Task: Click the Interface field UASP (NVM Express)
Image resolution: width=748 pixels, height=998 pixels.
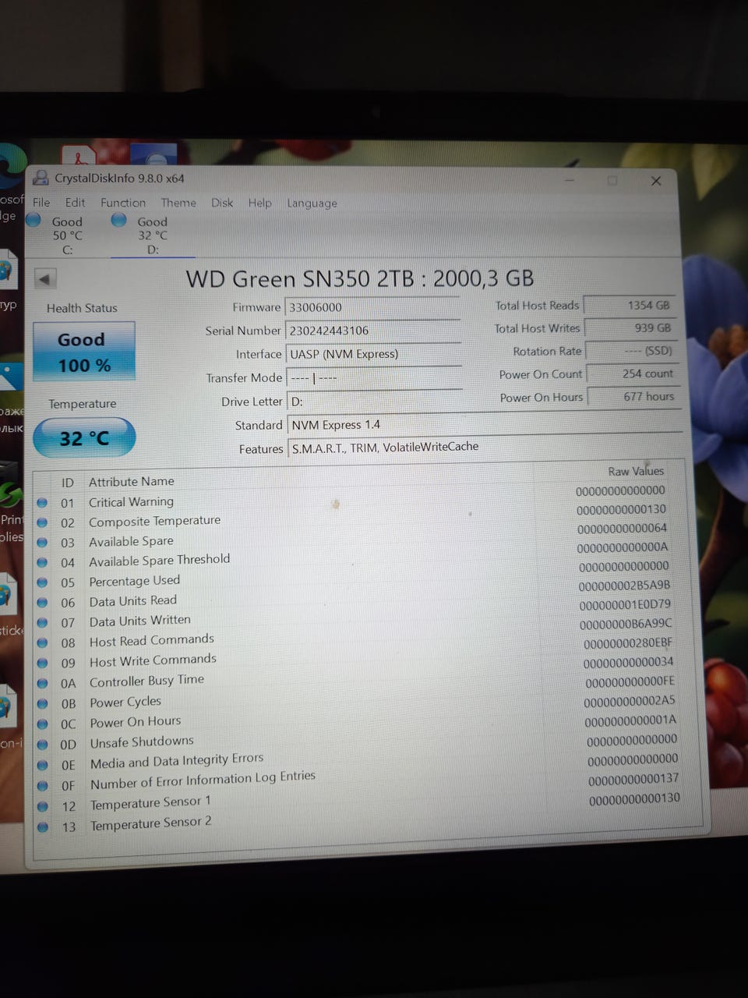Action: (374, 354)
